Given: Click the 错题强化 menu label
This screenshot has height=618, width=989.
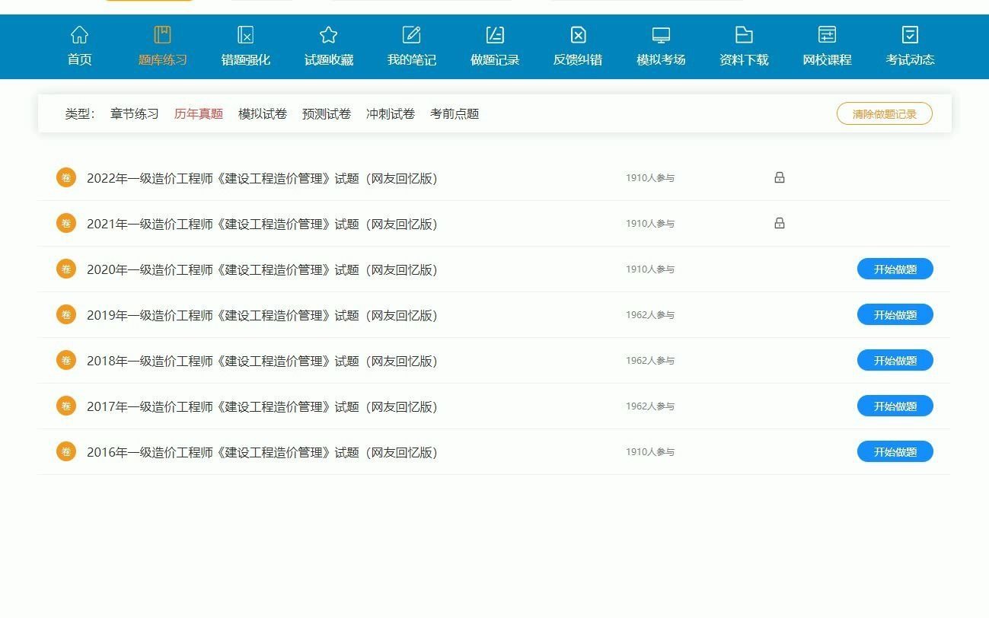Looking at the screenshot, I should tap(245, 59).
